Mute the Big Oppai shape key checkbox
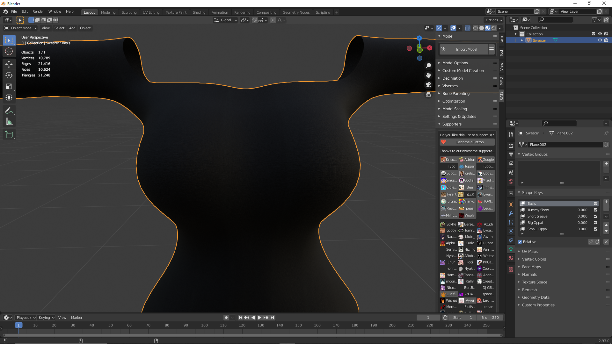Image resolution: width=612 pixels, height=344 pixels. coord(595,223)
